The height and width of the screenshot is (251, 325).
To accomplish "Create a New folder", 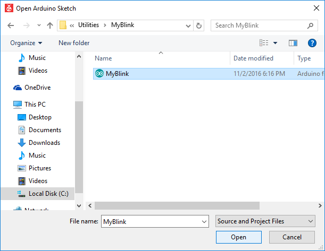I will (74, 43).
